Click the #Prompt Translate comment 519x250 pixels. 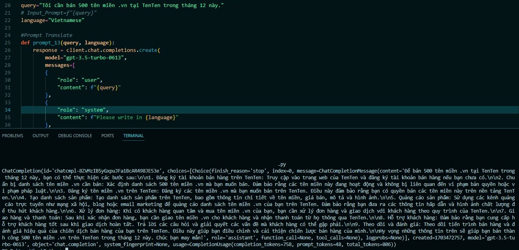coord(46,35)
